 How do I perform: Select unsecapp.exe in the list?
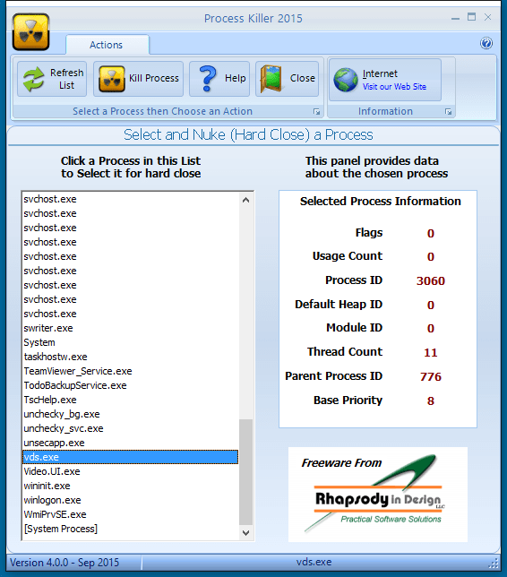coord(130,443)
